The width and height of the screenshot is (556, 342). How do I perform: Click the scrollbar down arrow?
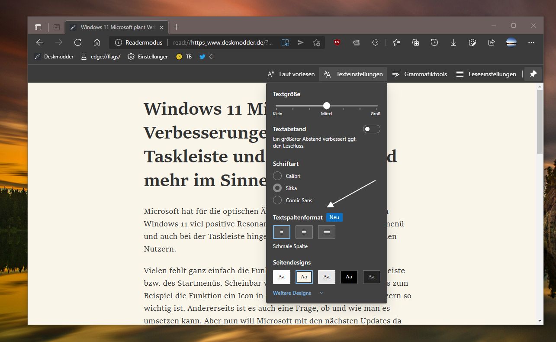[540, 321]
